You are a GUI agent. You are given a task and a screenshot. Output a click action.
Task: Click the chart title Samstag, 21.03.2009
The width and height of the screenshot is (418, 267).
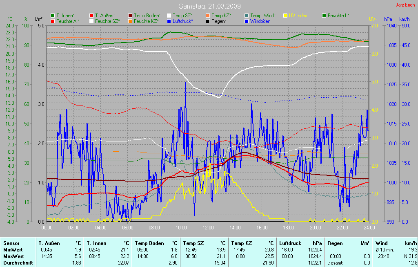click(209, 6)
